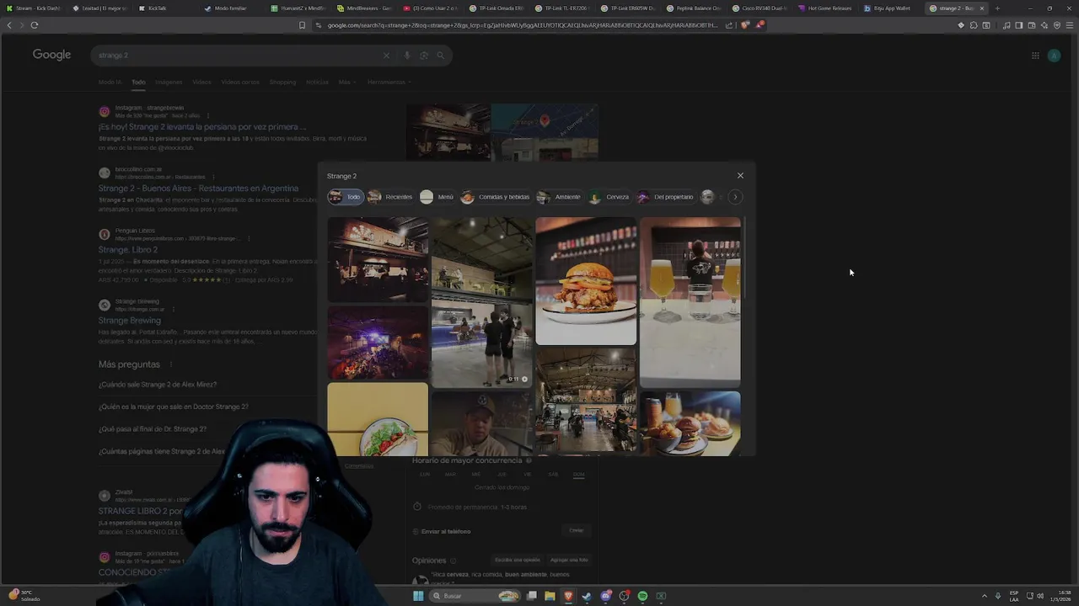The image size is (1079, 606).
Task: Select the Comidas y bebidas filter chip
Action: (x=496, y=197)
